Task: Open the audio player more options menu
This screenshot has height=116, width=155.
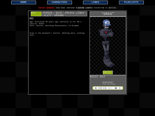Action: point(120,88)
